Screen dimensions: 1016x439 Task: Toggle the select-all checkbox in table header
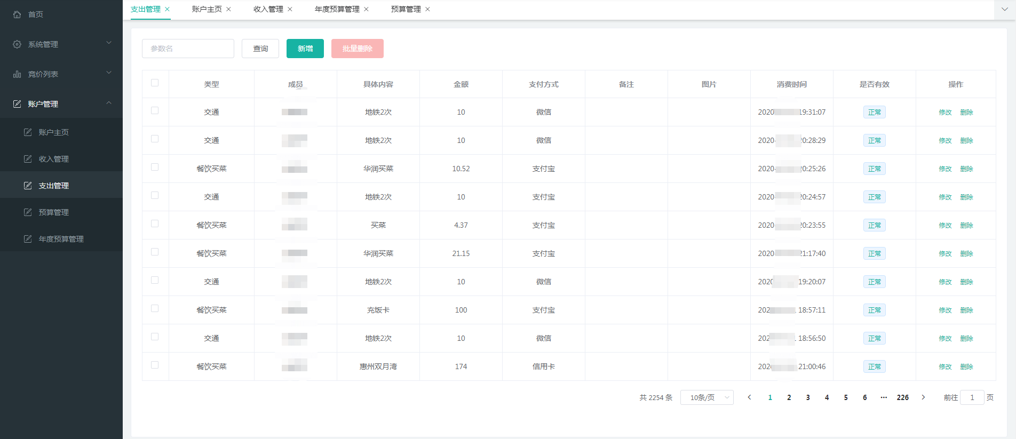[x=155, y=83]
